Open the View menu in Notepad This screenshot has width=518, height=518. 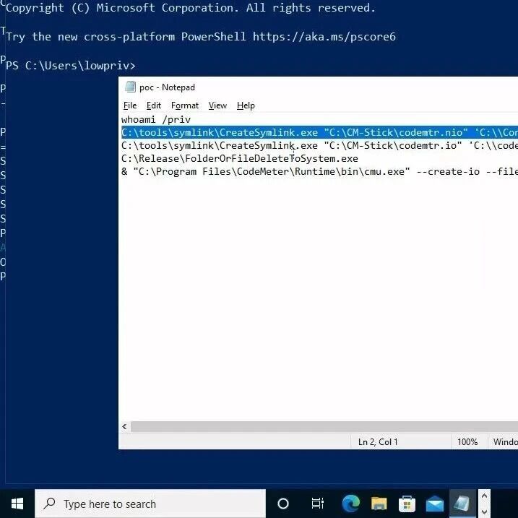(217, 105)
